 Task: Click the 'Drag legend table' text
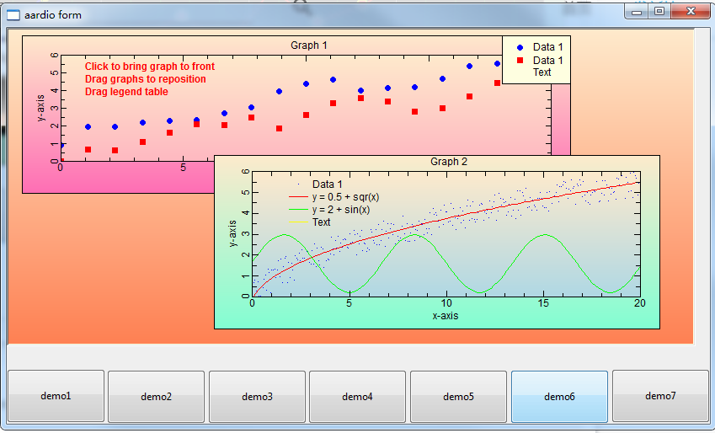click(x=126, y=92)
